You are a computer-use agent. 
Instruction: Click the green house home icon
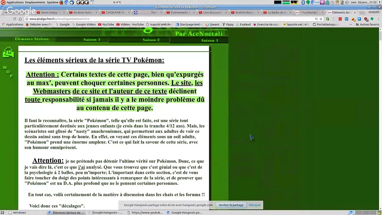click(8, 52)
